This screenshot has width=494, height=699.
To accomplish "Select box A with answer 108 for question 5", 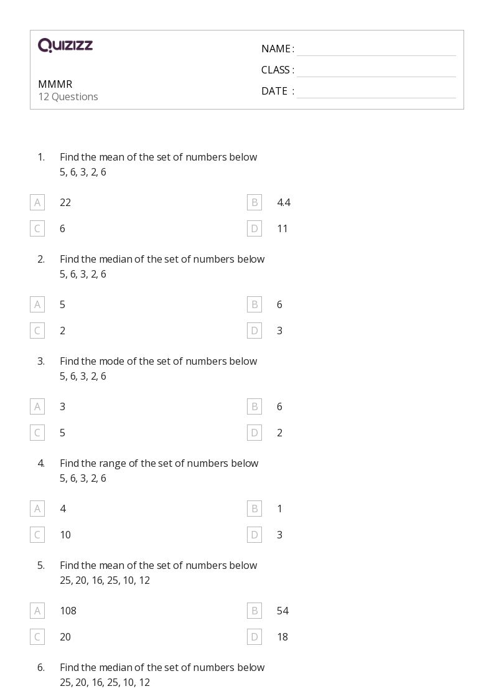I will (37, 611).
